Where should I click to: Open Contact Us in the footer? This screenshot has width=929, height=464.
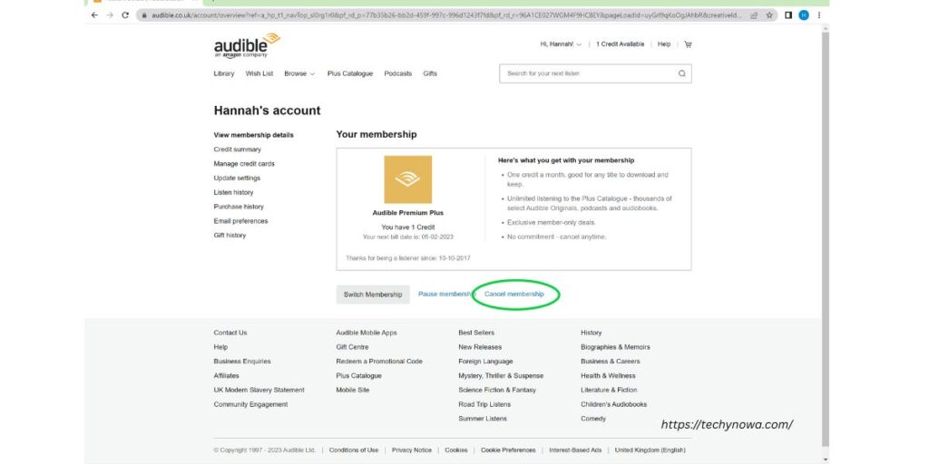[x=230, y=333]
